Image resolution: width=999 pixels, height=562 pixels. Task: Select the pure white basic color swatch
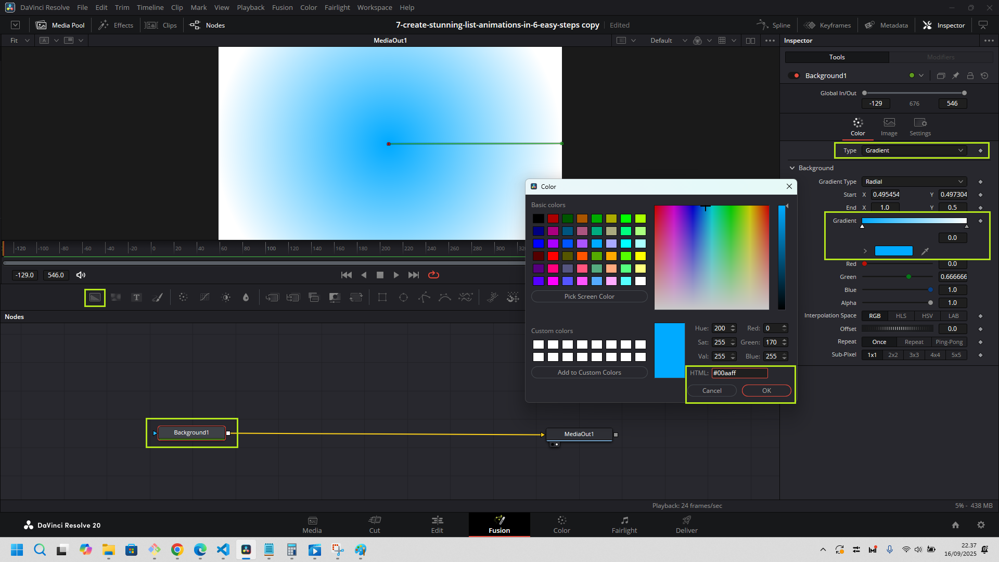click(641, 281)
